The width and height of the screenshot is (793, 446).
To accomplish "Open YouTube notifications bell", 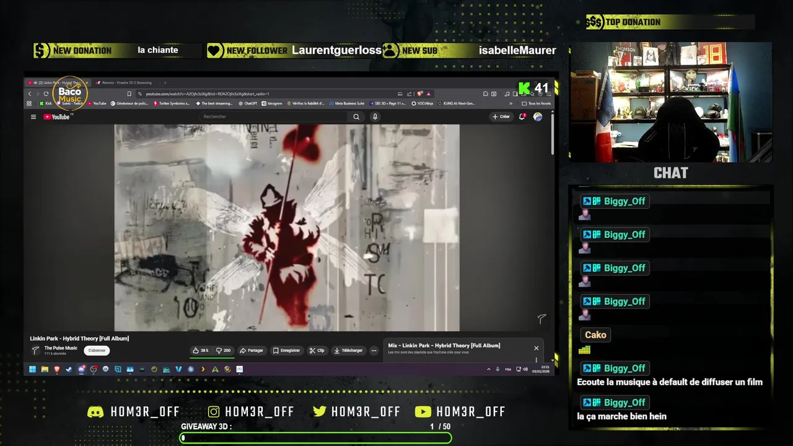I will [522, 116].
